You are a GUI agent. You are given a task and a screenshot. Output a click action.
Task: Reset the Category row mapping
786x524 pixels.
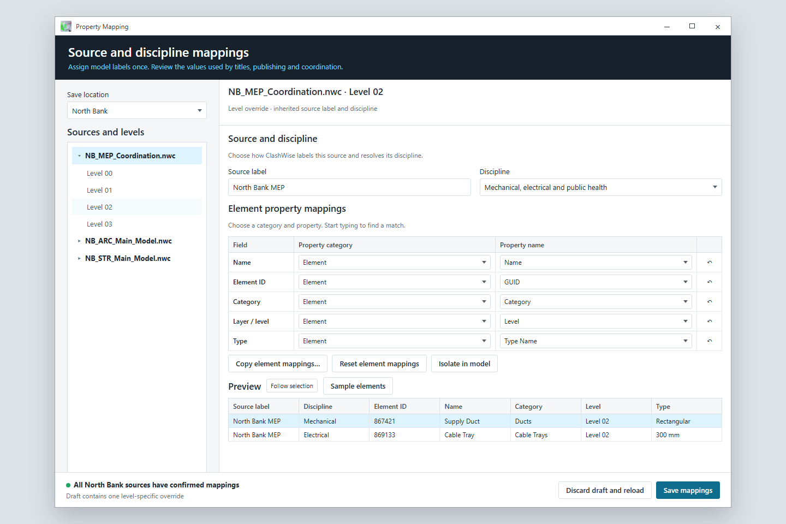pyautogui.click(x=710, y=302)
